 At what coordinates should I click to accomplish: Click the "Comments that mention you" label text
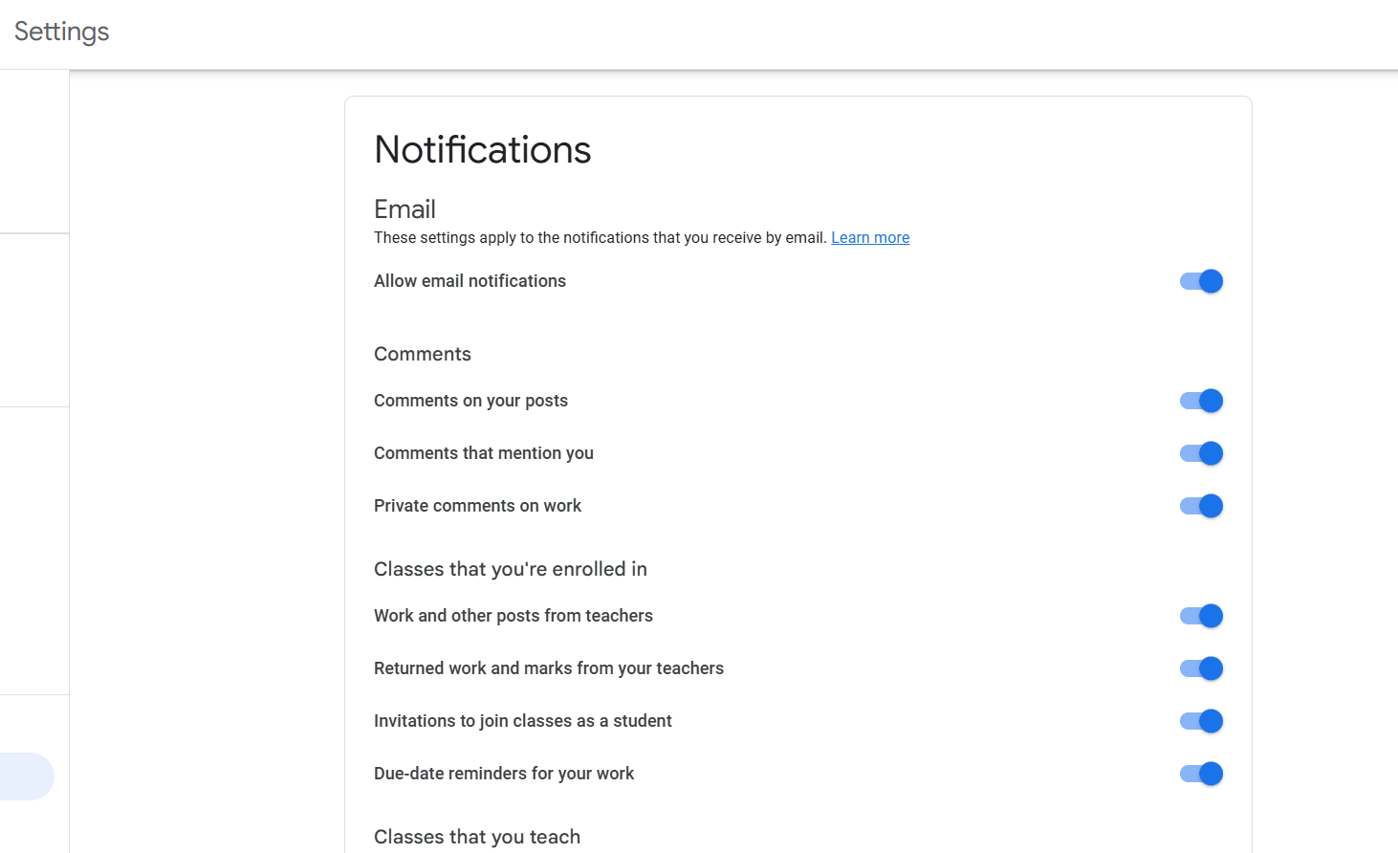483,452
